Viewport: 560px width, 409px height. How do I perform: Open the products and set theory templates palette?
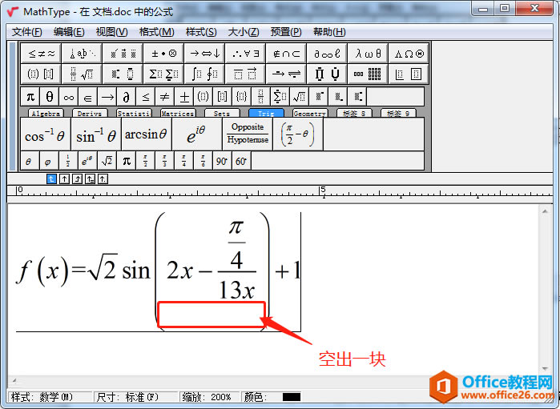tap(327, 74)
